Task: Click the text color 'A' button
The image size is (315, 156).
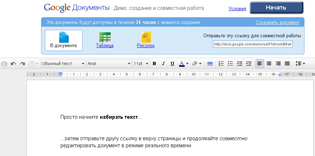Action: tap(182, 64)
